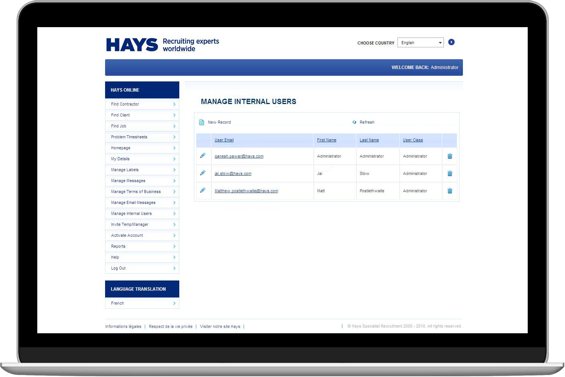
Task: Click the Language Translation sidebar header
Action: click(142, 289)
